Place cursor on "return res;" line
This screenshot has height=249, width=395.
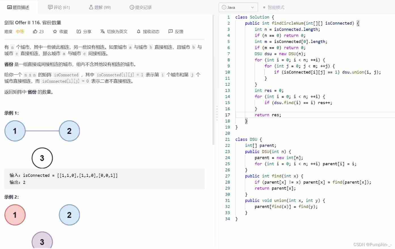(268, 115)
